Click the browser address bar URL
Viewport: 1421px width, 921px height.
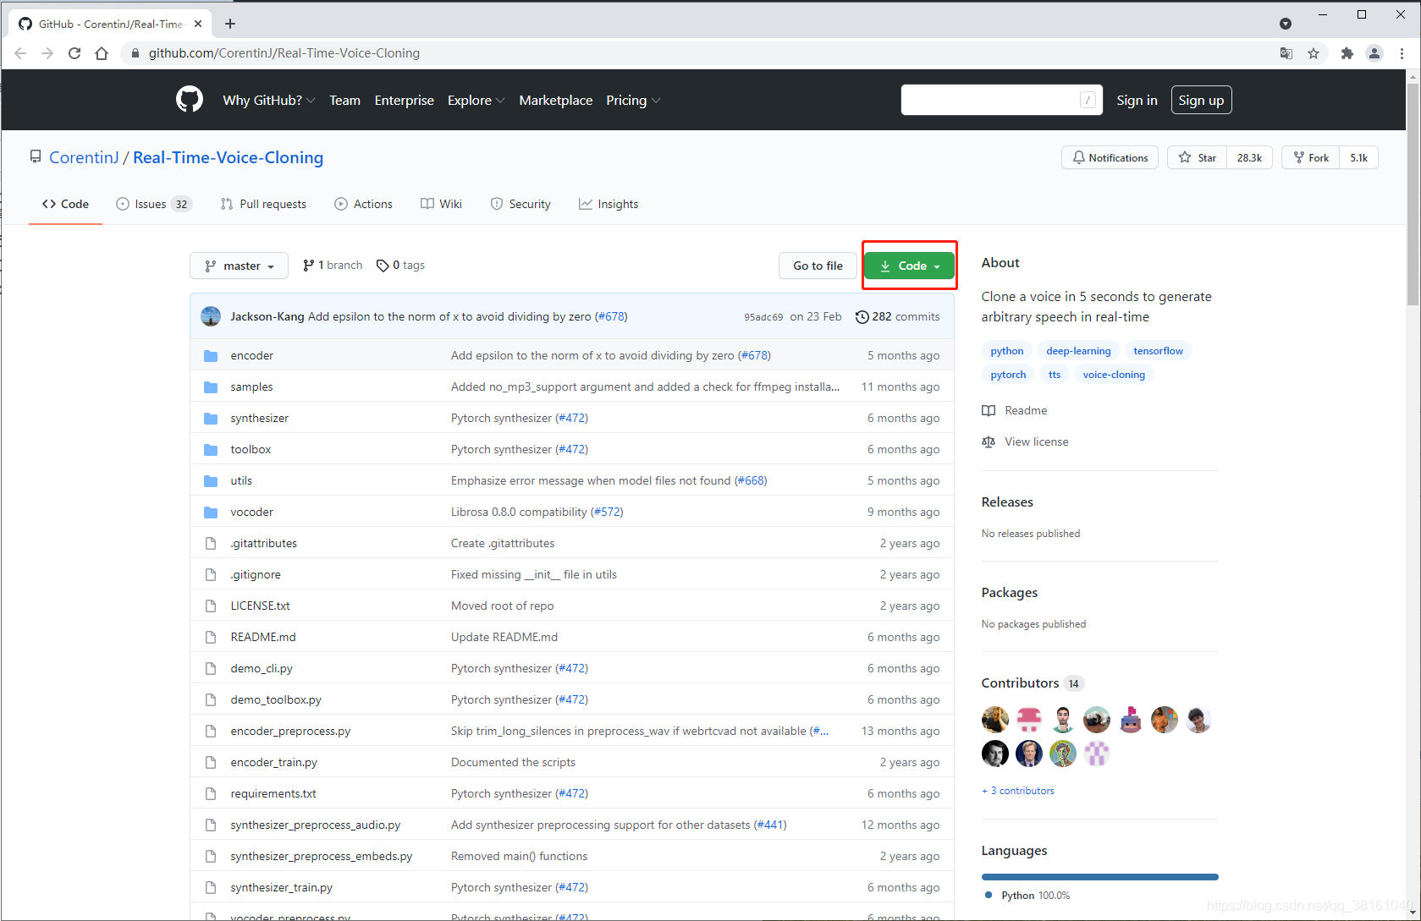(284, 53)
